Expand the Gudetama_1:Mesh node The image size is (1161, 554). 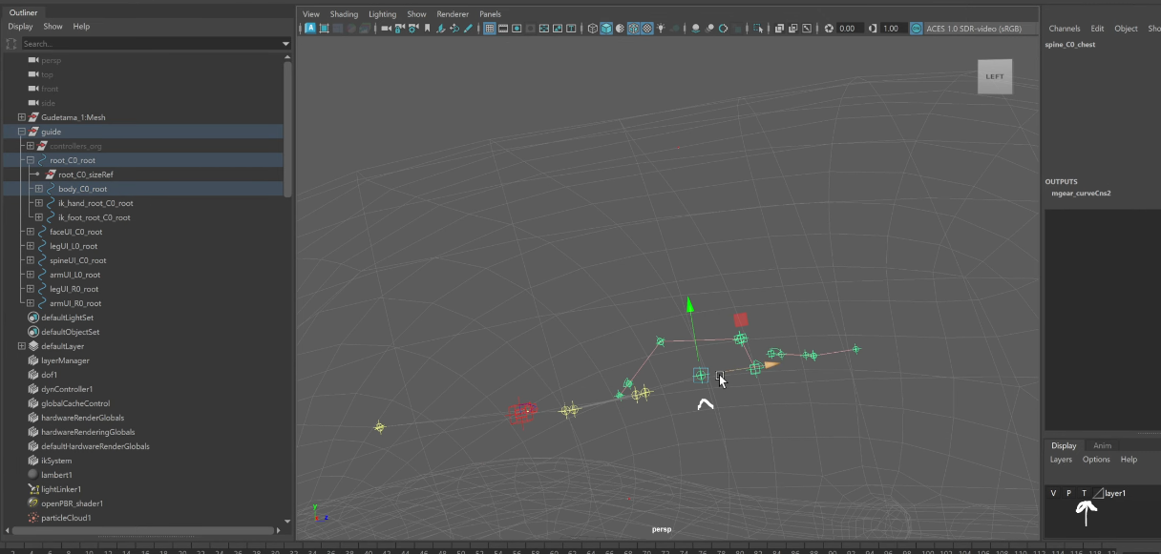[x=22, y=117]
